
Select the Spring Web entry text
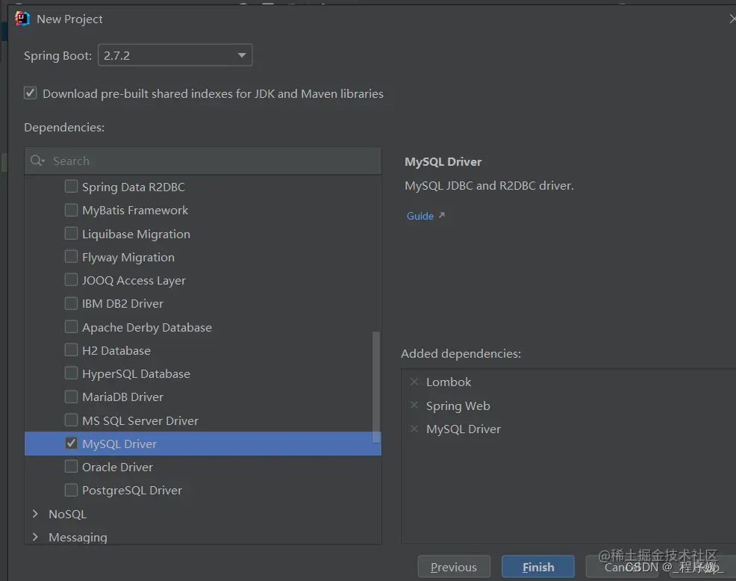[x=458, y=406]
